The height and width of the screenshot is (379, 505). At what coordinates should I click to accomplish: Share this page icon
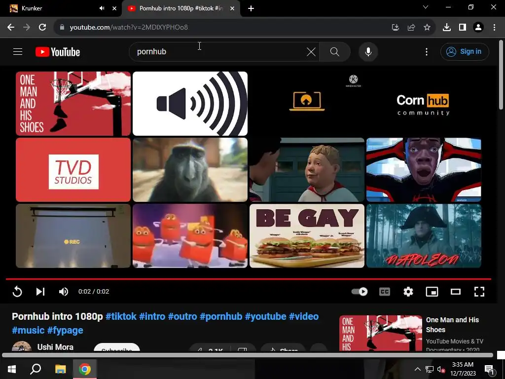click(x=411, y=27)
